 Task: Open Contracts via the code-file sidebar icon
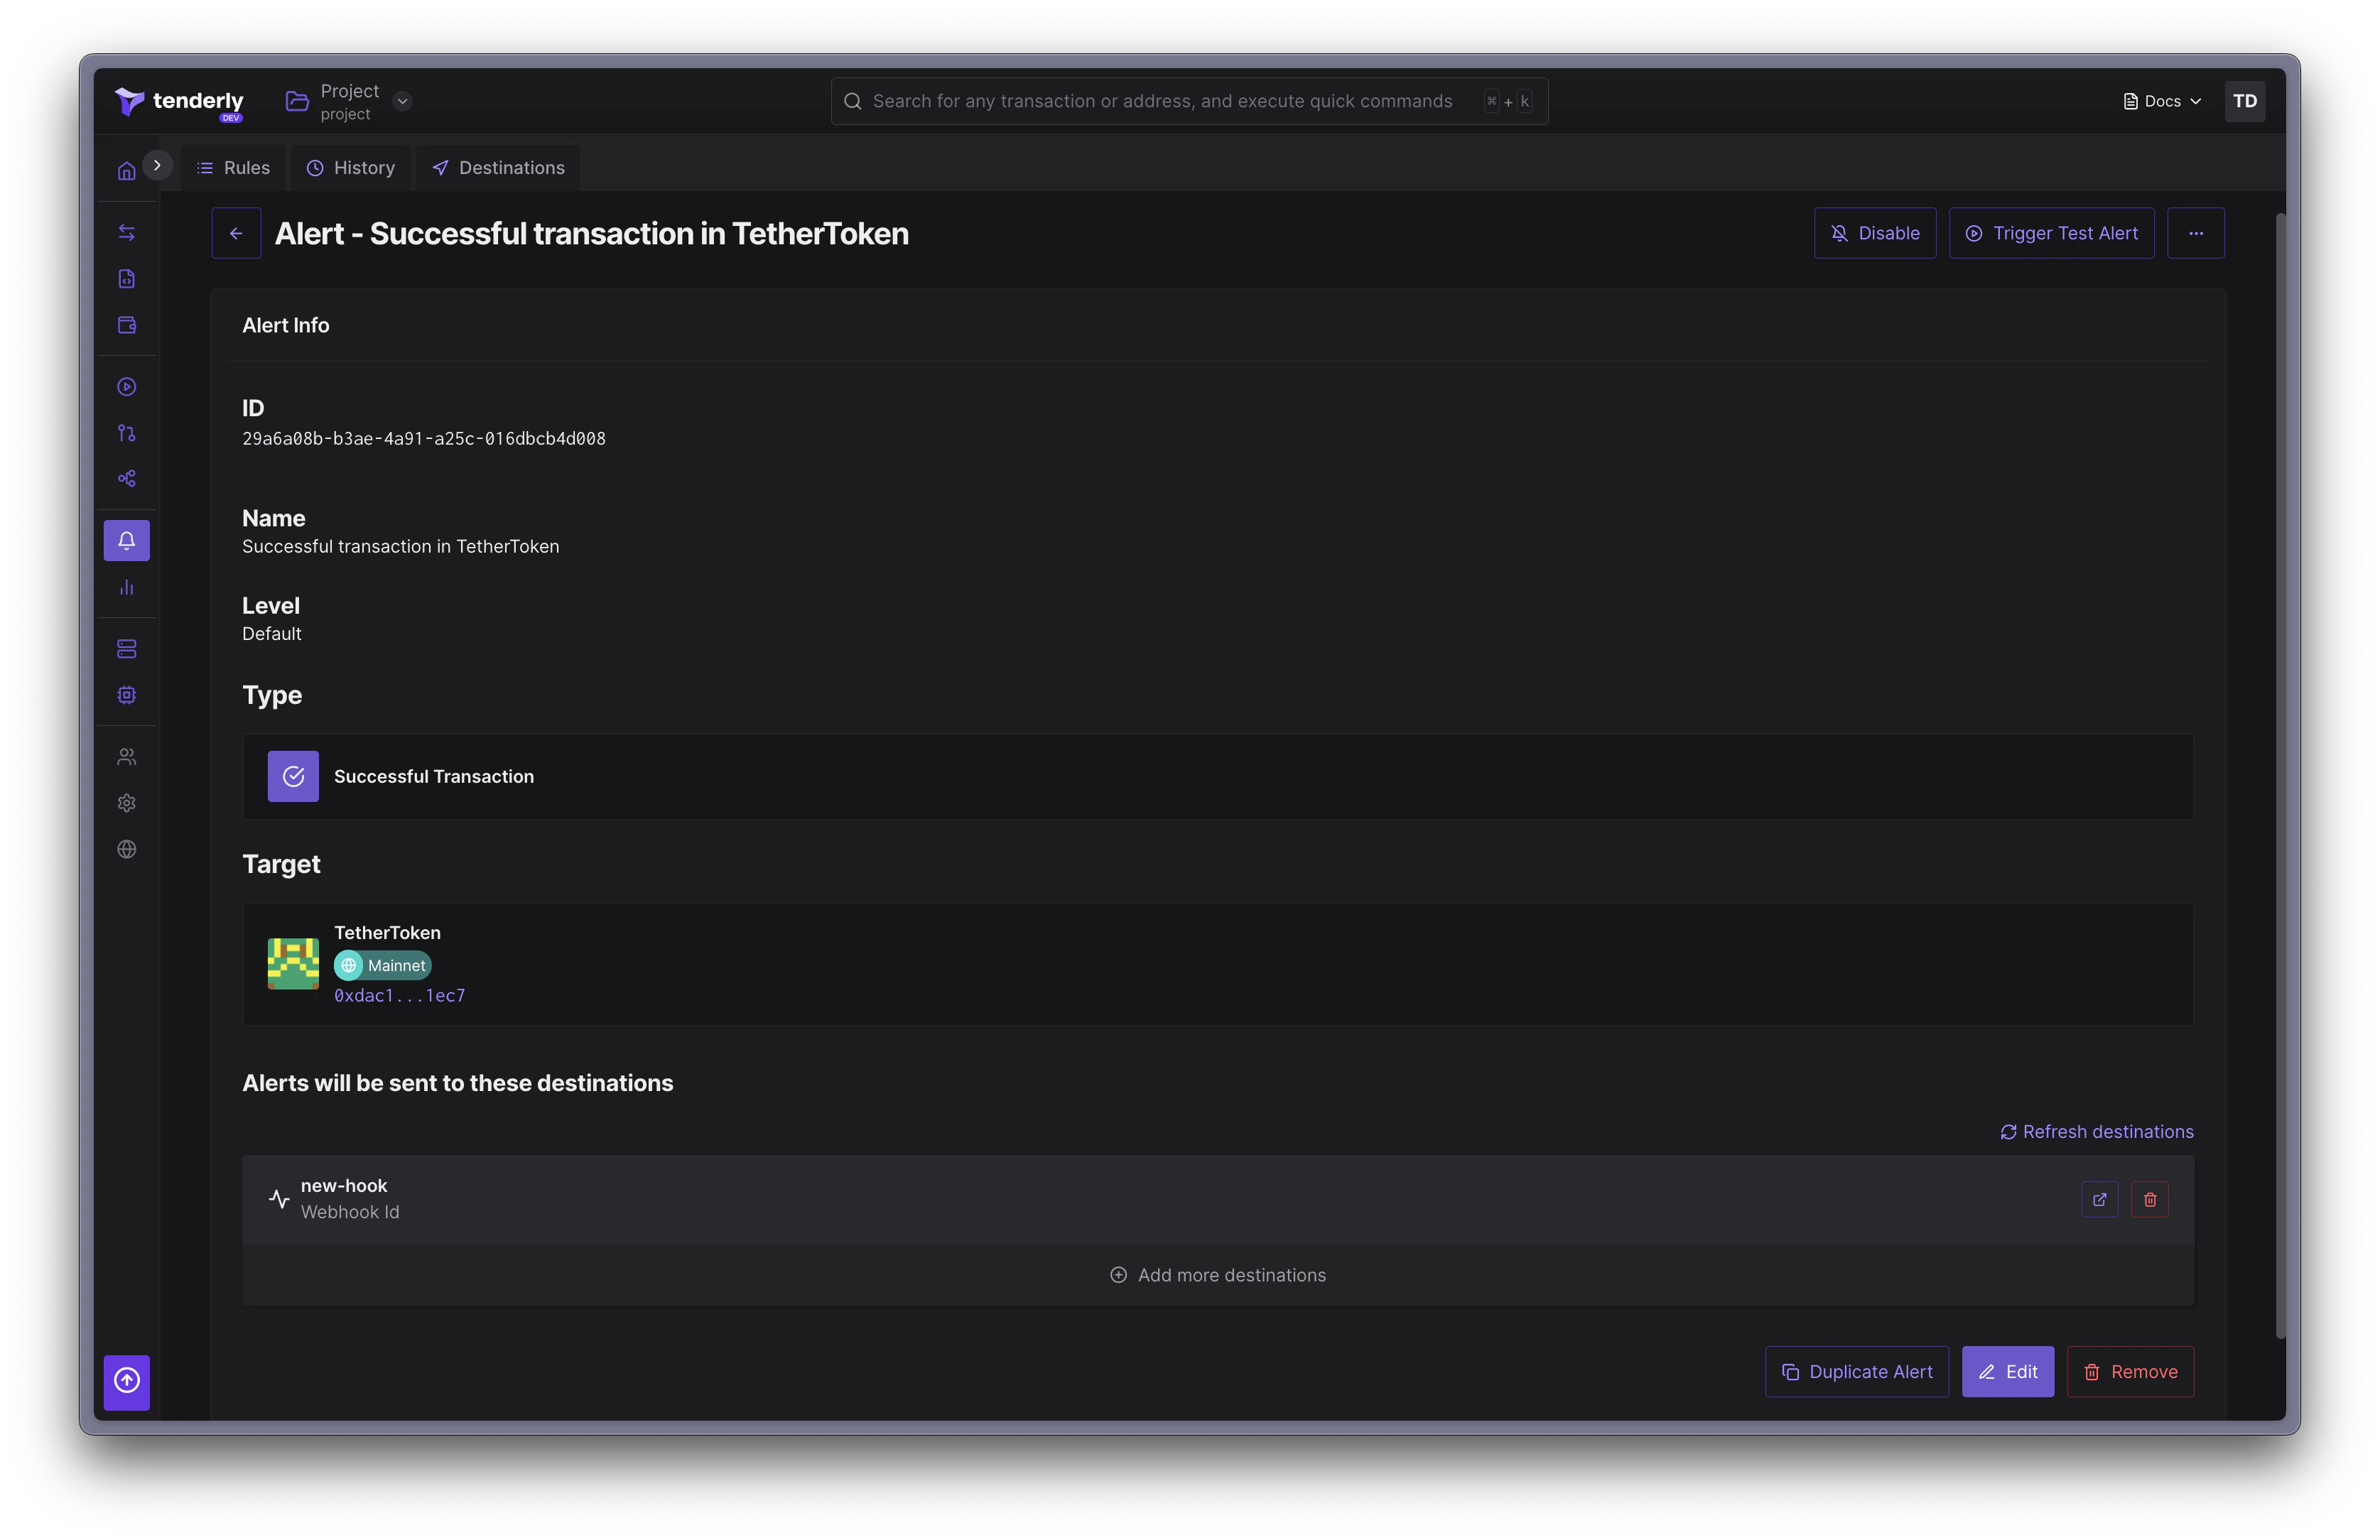[127, 279]
